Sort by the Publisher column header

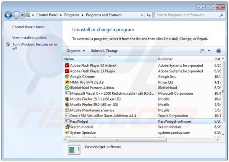pos(185,59)
